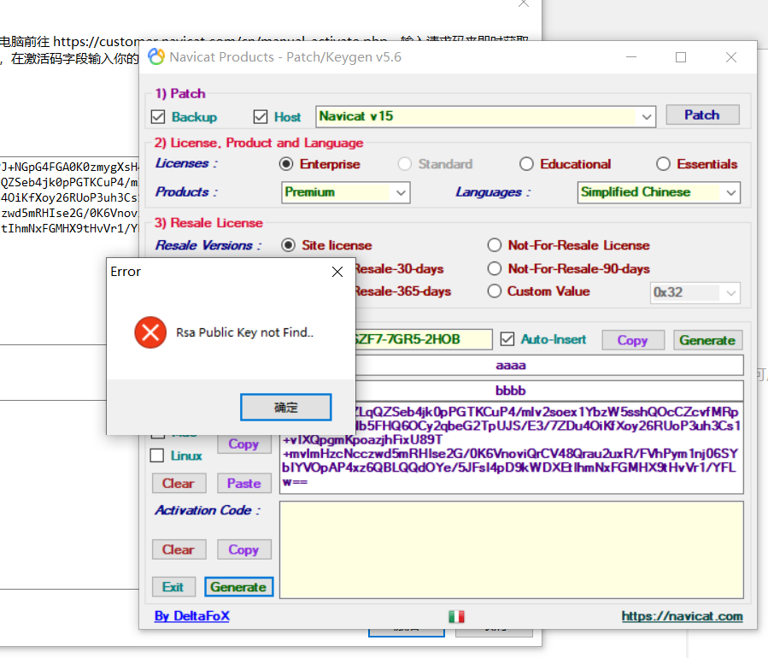Image resolution: width=768 pixels, height=658 pixels.
Task: Select Site license radio
Action: (289, 245)
